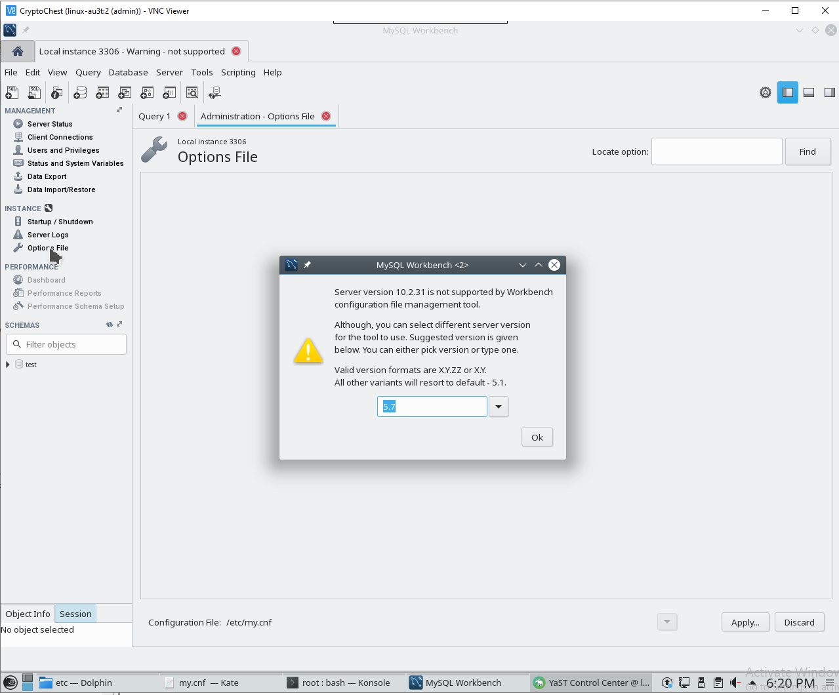Open Performance Reports
Screen dimensions: 839x695
tap(64, 293)
